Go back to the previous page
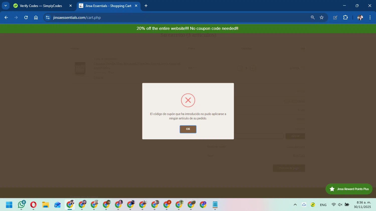376x211 pixels. tap(6, 18)
